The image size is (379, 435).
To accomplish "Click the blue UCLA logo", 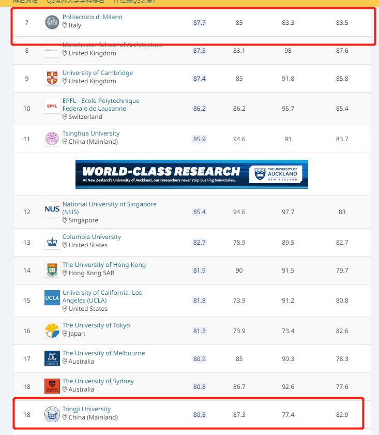I will pos(52,298).
